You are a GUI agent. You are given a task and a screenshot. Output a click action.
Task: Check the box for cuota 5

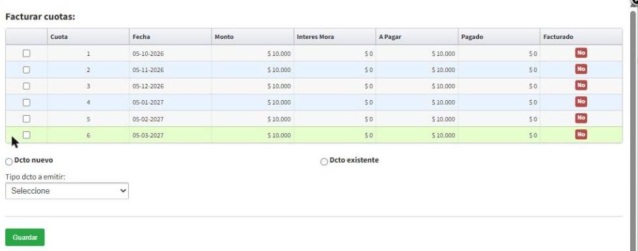click(x=27, y=118)
